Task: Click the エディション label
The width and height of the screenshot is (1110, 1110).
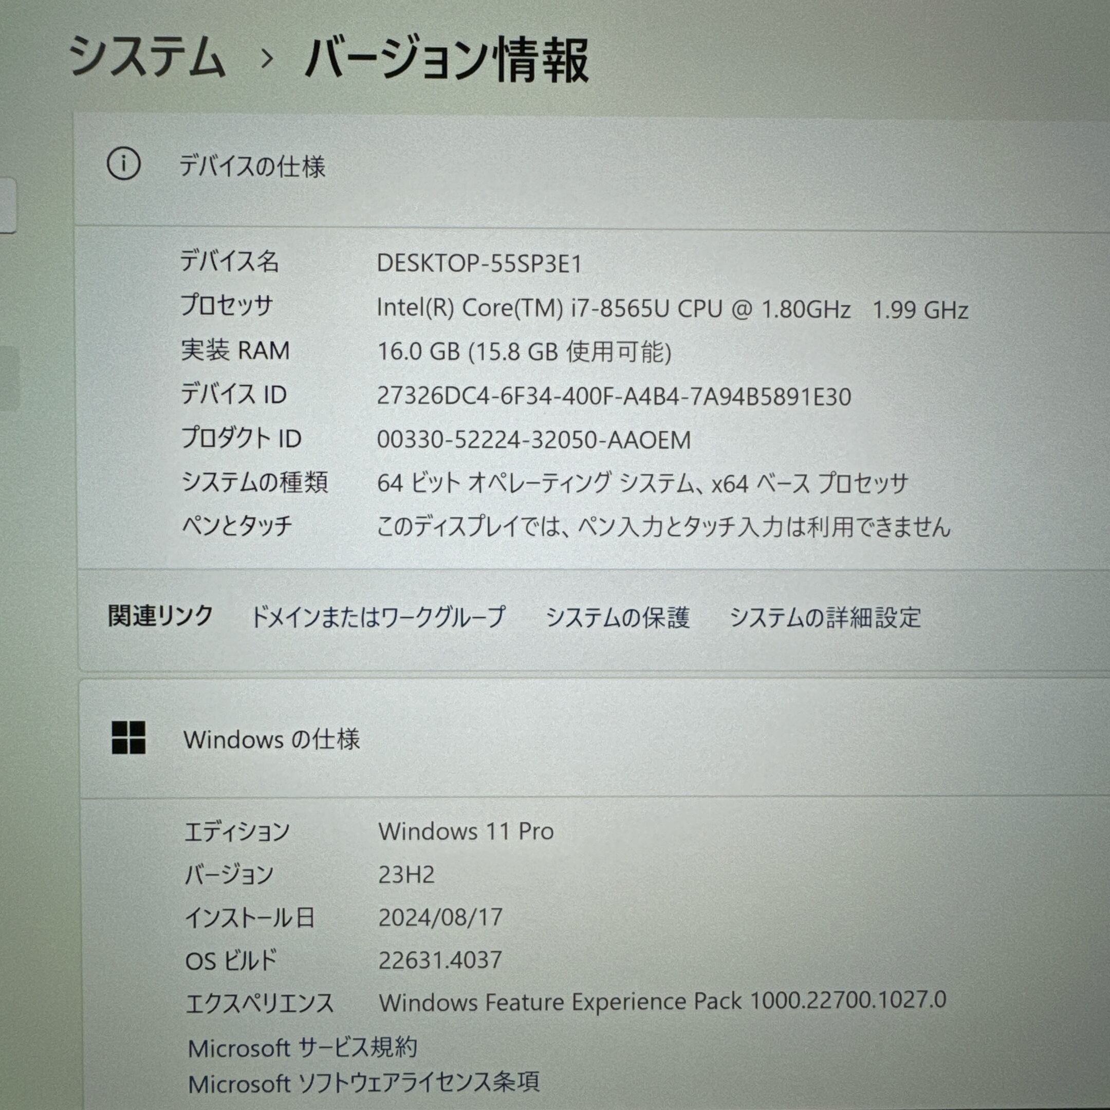Action: [236, 831]
